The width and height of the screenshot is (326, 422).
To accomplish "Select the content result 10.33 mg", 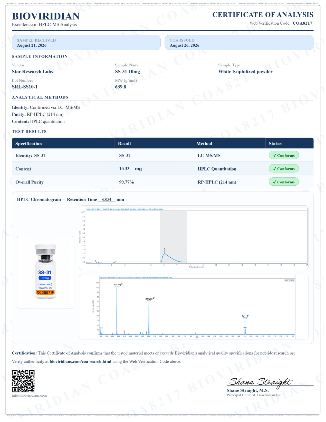I will (130, 169).
